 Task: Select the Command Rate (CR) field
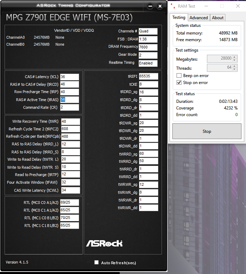(x=69, y=107)
